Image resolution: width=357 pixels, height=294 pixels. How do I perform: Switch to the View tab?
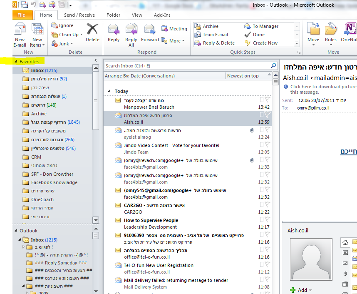tap(137, 15)
